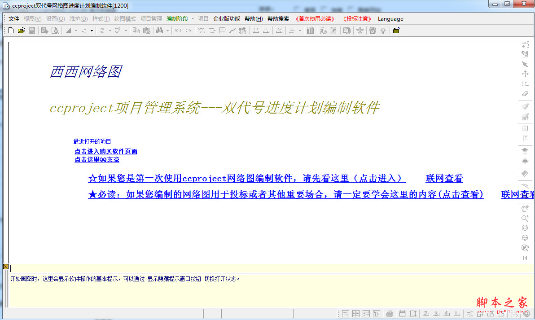Image resolution: width=535 pixels, height=320 pixels.
Task: Toggle the hint window with the status bar button
Action: (x=5, y=266)
